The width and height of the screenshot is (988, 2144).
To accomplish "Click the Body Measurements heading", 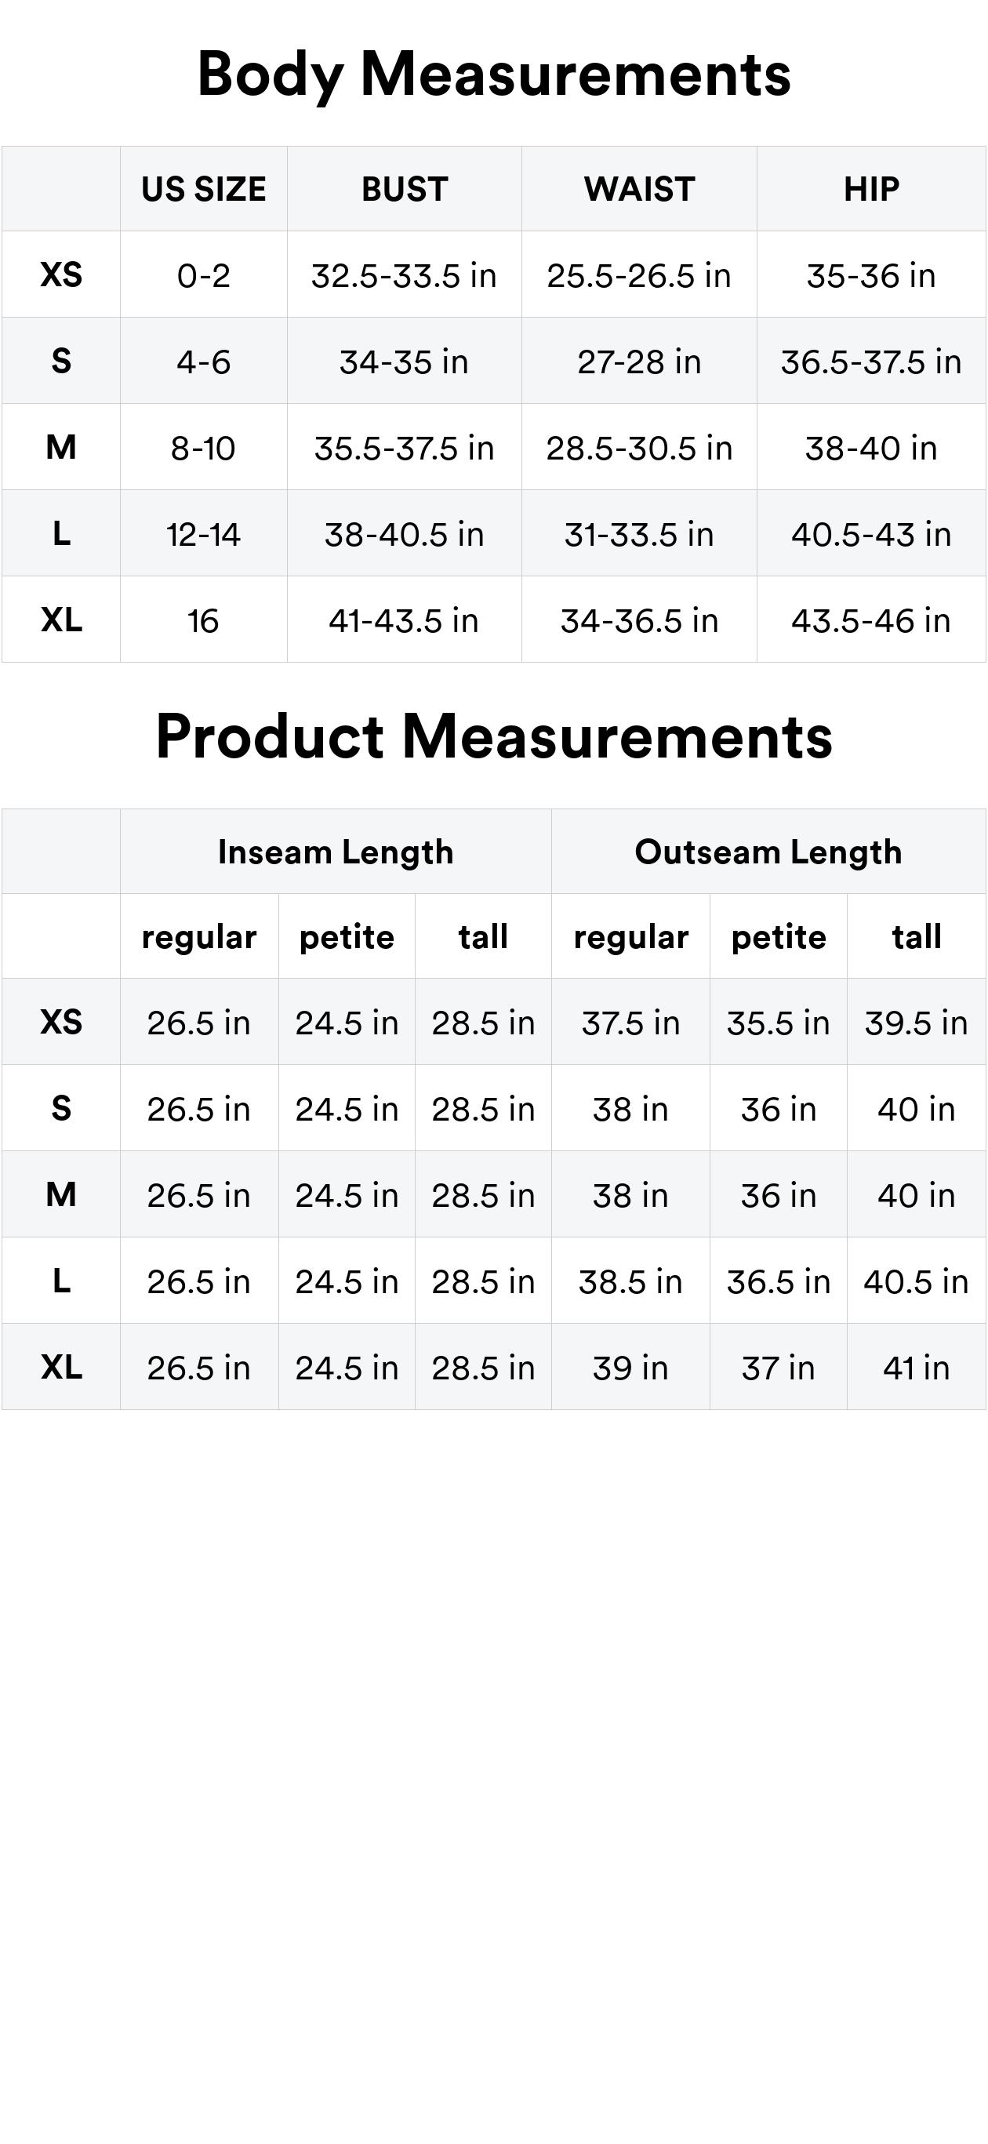I will click(493, 74).
